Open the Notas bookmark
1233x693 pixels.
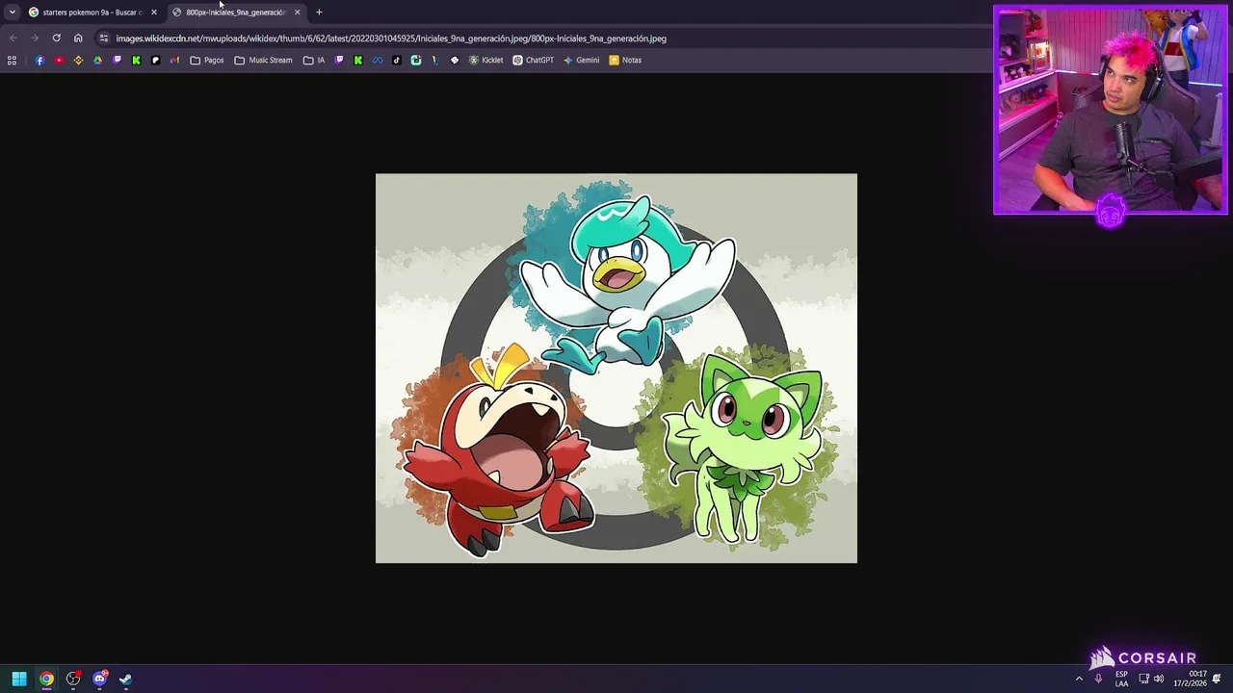coord(624,60)
